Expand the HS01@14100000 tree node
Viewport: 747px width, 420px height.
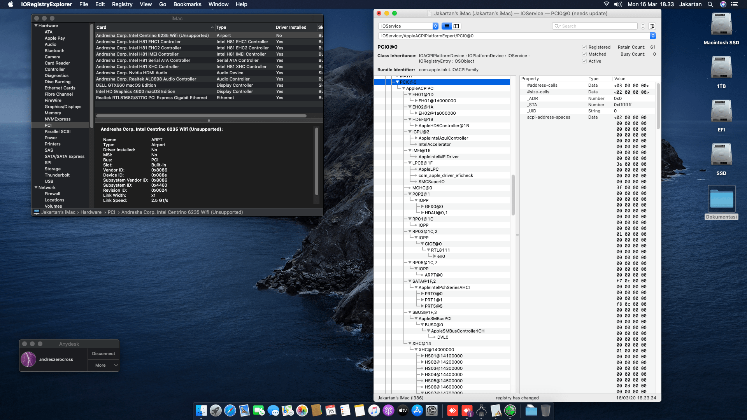coord(422,356)
